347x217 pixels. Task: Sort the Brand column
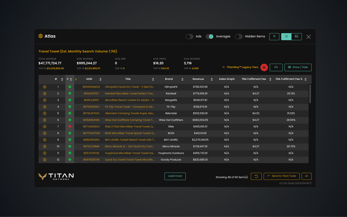(182, 79)
